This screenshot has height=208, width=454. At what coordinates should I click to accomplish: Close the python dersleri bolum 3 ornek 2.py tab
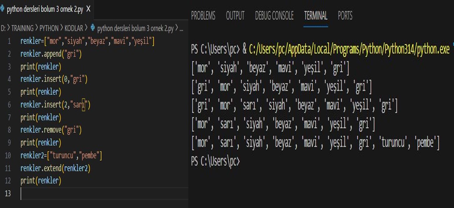88,9
